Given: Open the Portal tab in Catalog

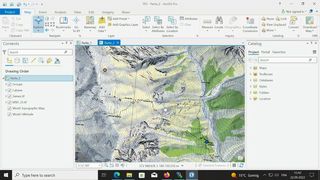Looking at the screenshot, I should (265, 52).
